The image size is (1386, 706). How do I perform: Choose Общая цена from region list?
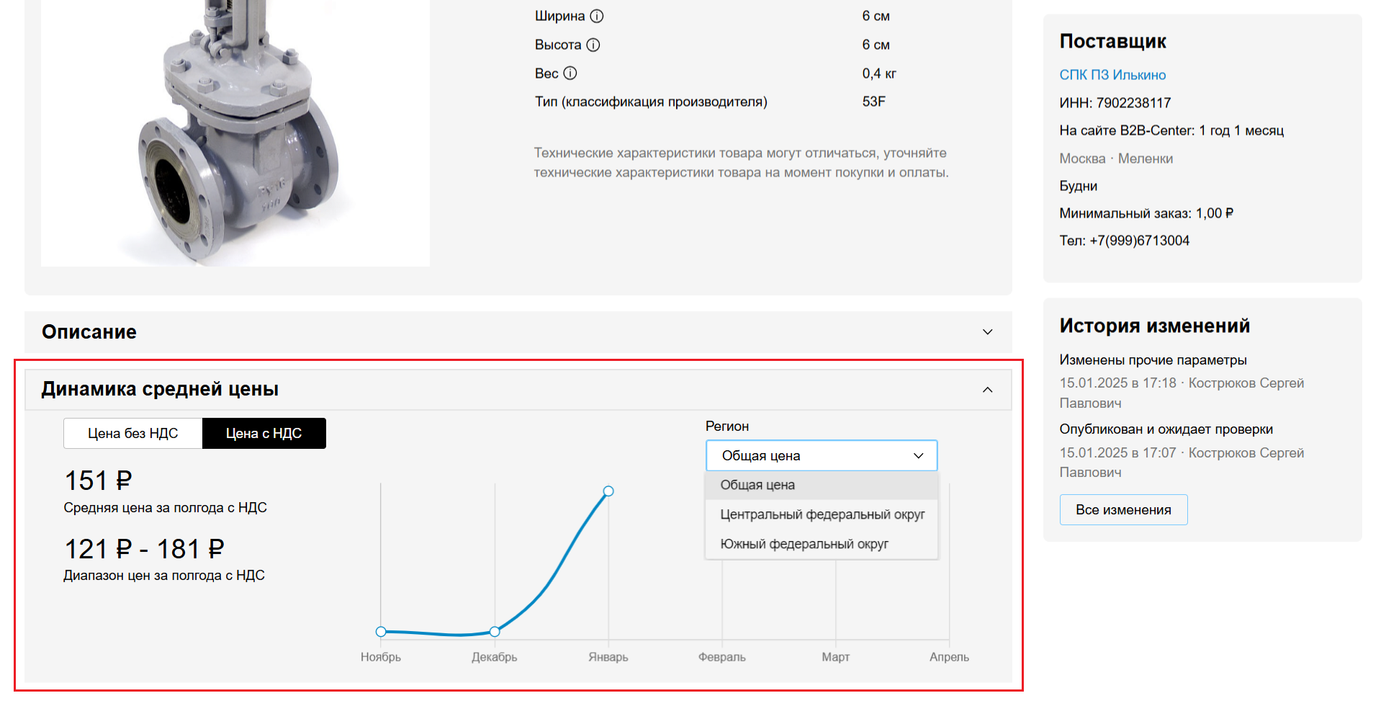[757, 485]
